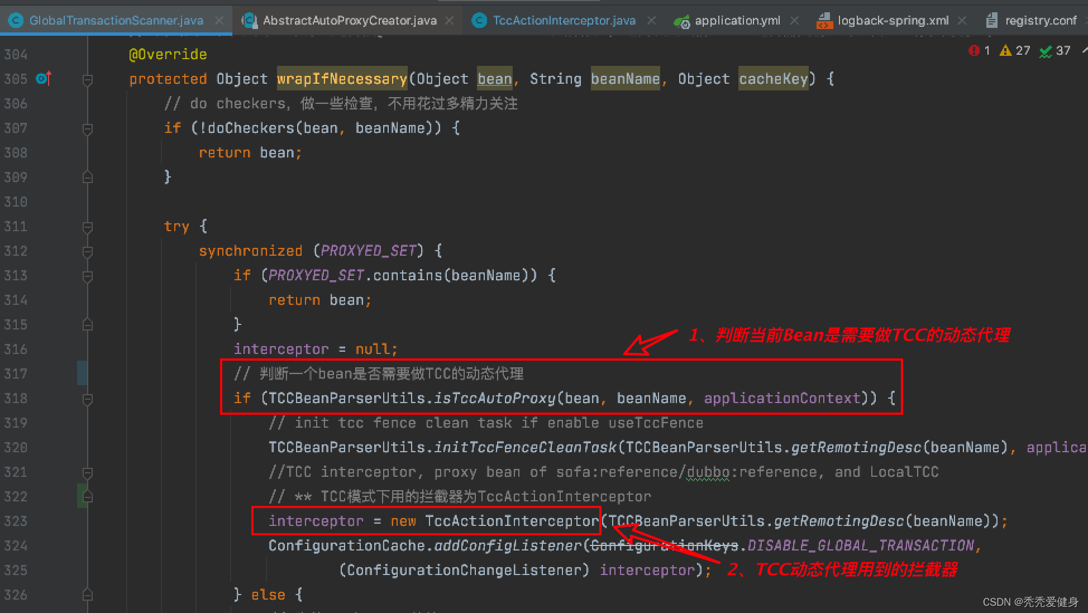Viewport: 1088px width, 613px height.
Task: Collapse the synchronized block fold at line 312
Action: (x=88, y=252)
